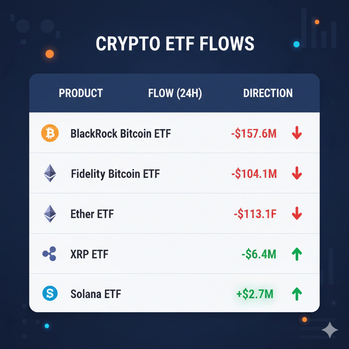Viewport: 349px width, 349px height.
Task: Sort by the FLOW (24H) column header
Action: [x=175, y=93]
